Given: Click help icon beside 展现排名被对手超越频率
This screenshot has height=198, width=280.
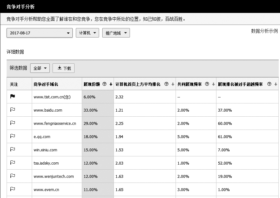Looking at the screenshot, I should (x=269, y=84).
